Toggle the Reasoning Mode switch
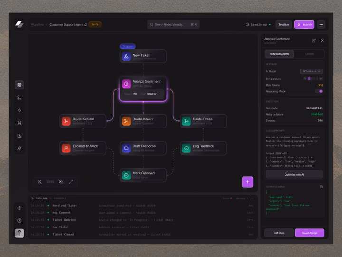Image resolution: width=342 pixels, height=257 pixels. 319,91
